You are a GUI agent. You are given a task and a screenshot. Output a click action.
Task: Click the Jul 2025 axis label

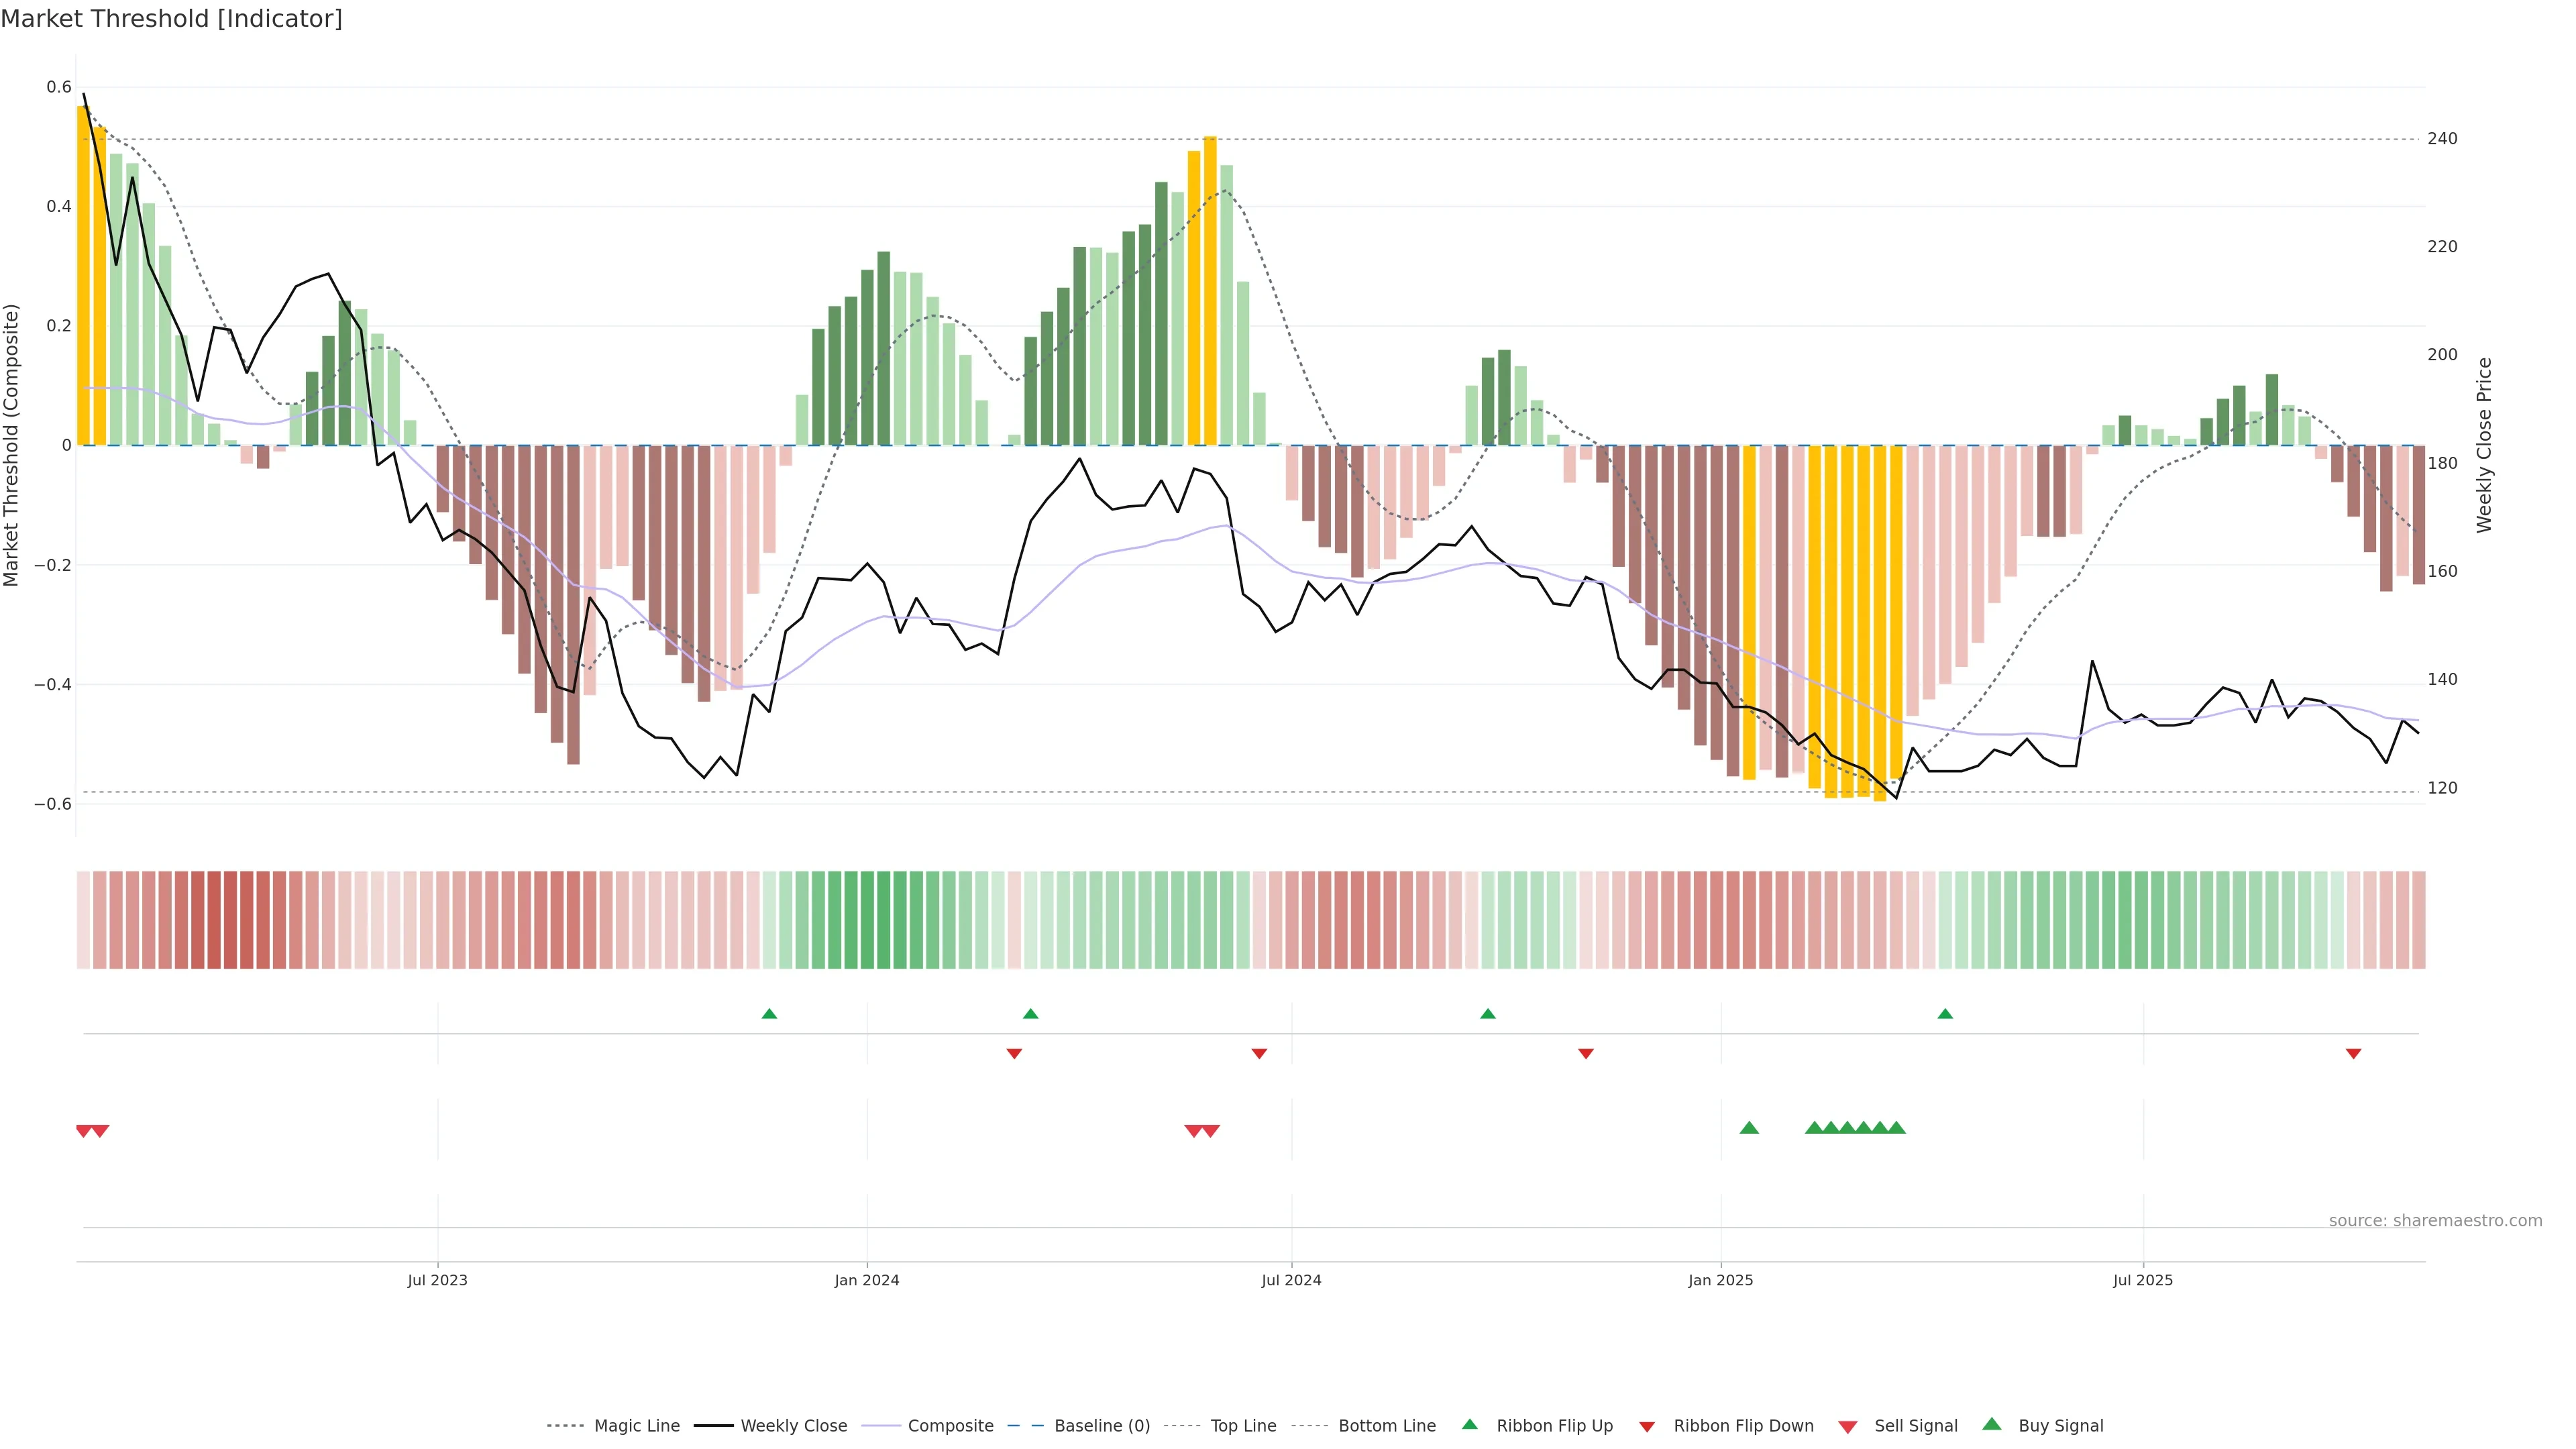tap(2142, 1280)
